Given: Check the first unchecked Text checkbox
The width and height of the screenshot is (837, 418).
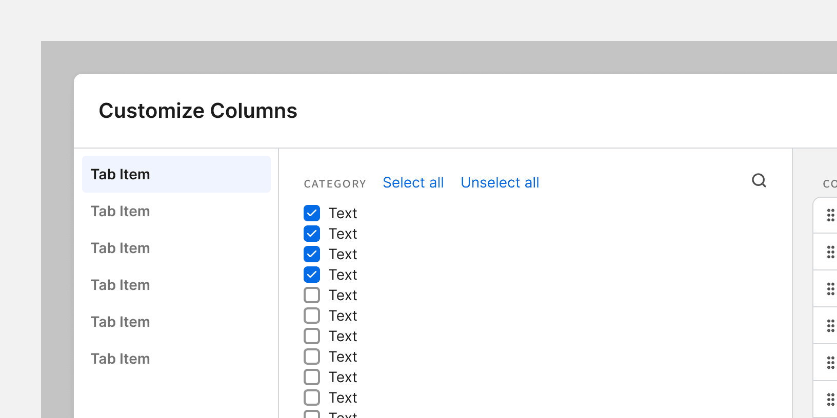Looking at the screenshot, I should coord(312,295).
